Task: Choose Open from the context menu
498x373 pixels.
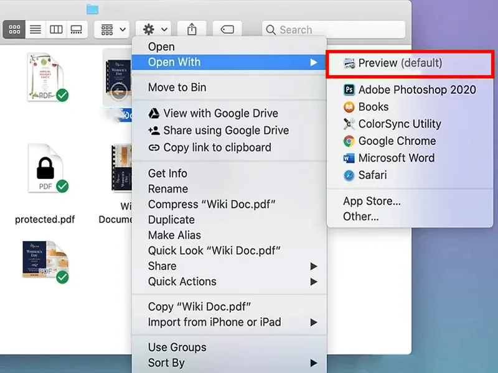Action: point(229,47)
